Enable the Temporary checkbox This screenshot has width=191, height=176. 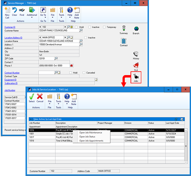tap(104, 27)
